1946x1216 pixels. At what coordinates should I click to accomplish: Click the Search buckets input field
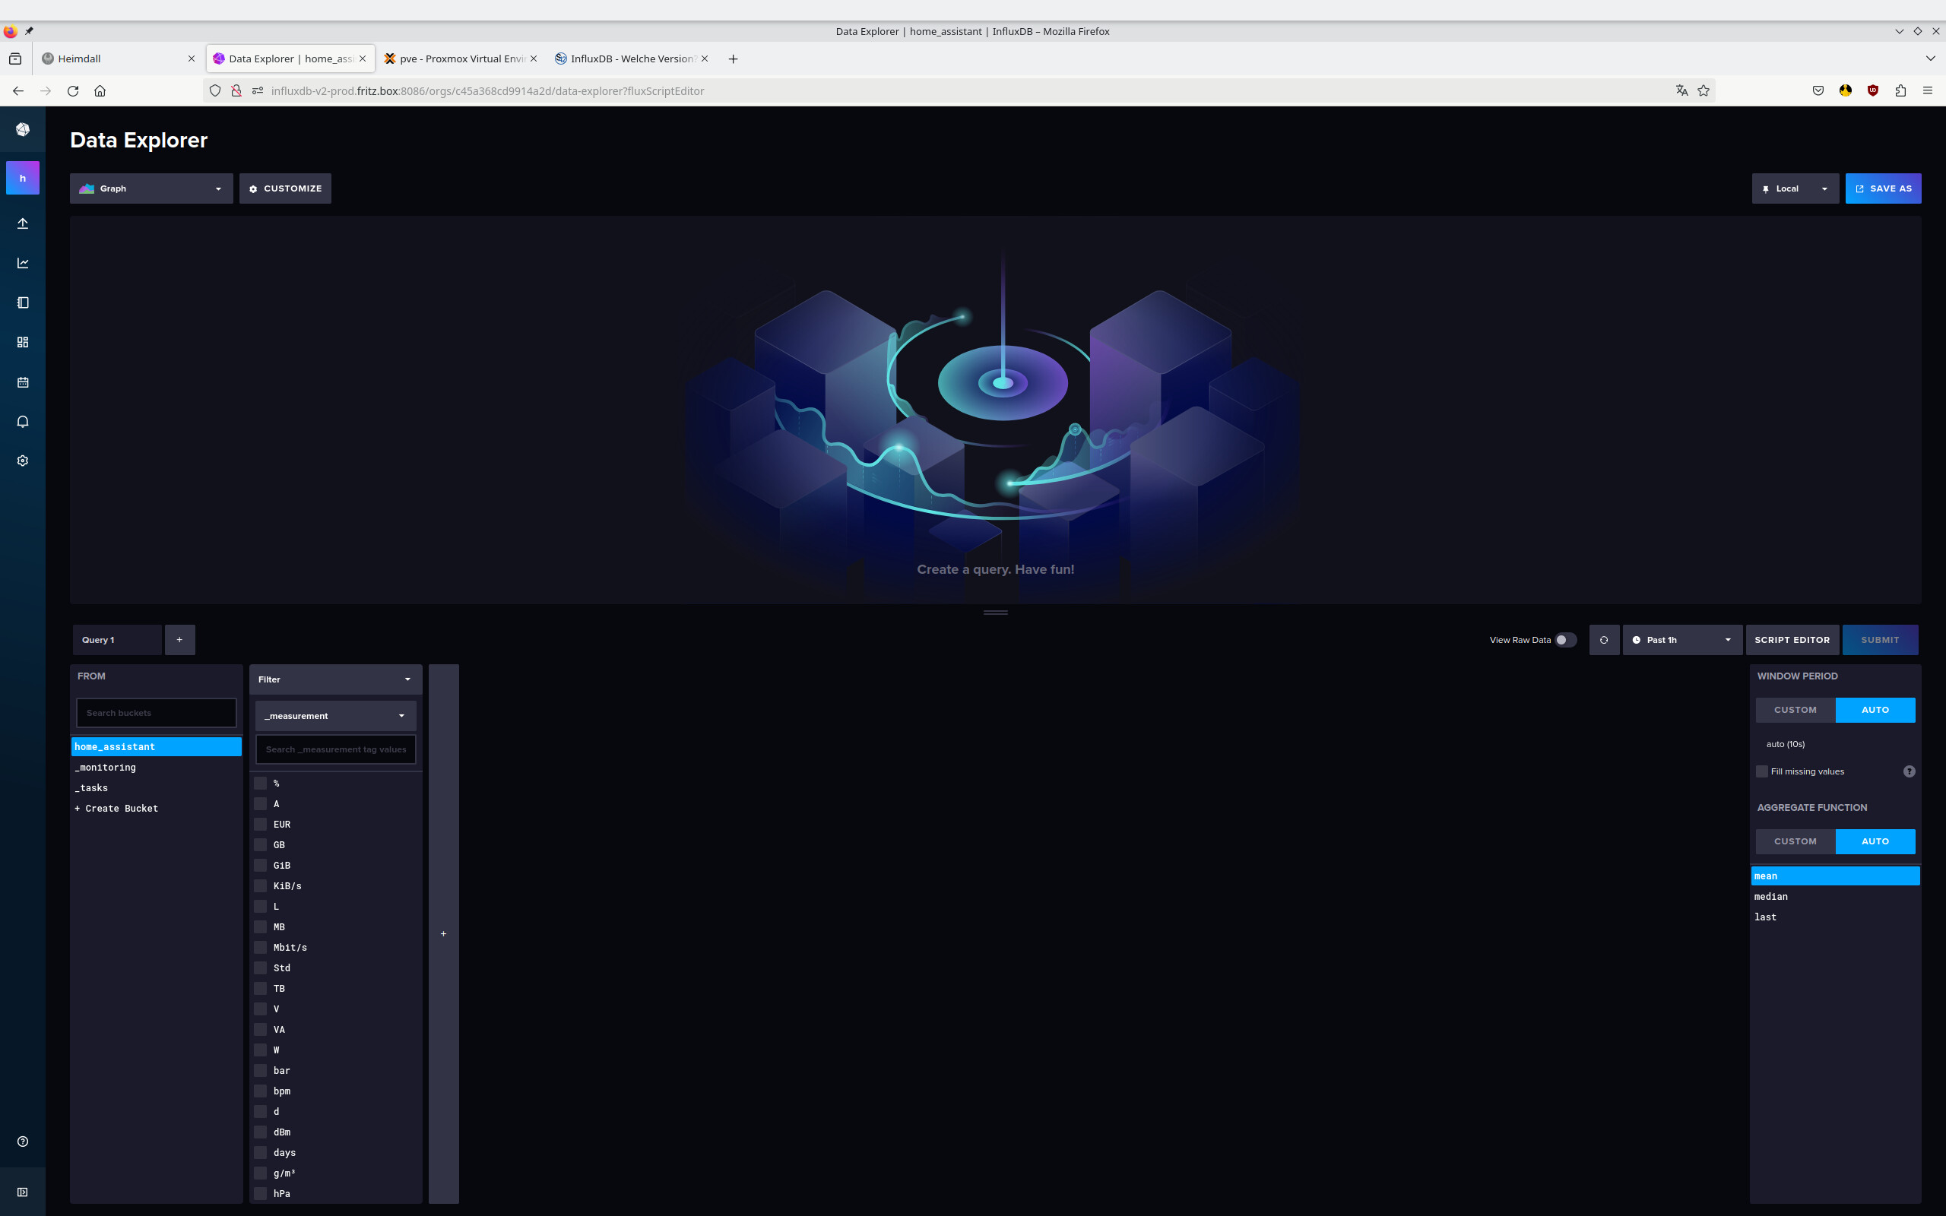click(156, 714)
